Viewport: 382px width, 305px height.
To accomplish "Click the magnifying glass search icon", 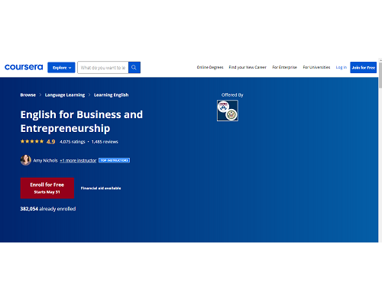I will click(134, 67).
